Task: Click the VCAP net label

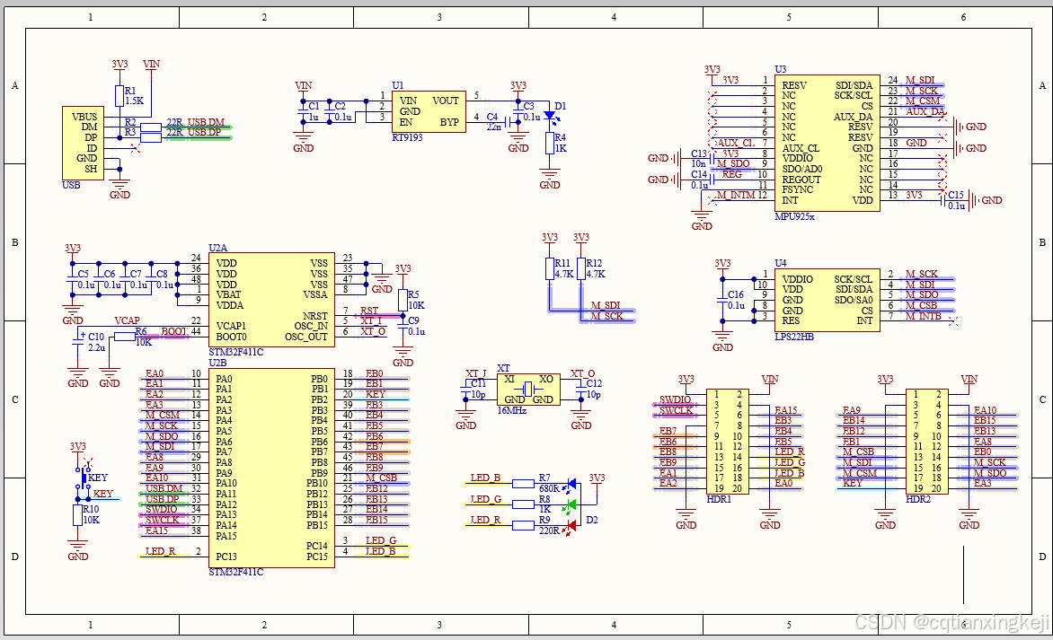Action: 127,320
